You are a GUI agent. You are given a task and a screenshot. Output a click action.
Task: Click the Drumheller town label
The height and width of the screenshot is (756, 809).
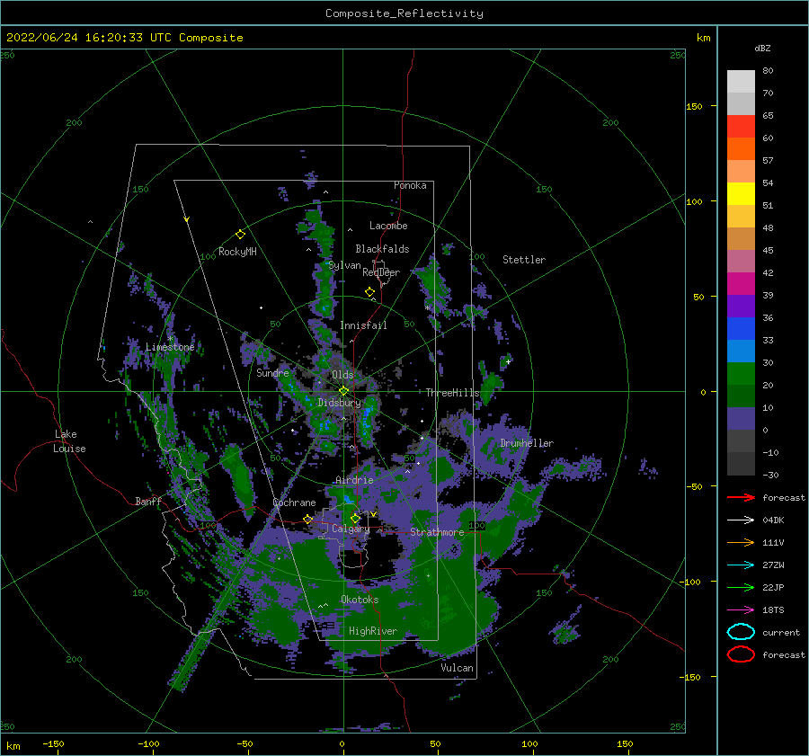pyautogui.click(x=527, y=443)
